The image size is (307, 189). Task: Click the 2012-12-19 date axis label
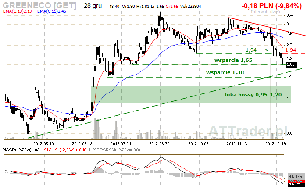pyautogui.click(x=275, y=144)
